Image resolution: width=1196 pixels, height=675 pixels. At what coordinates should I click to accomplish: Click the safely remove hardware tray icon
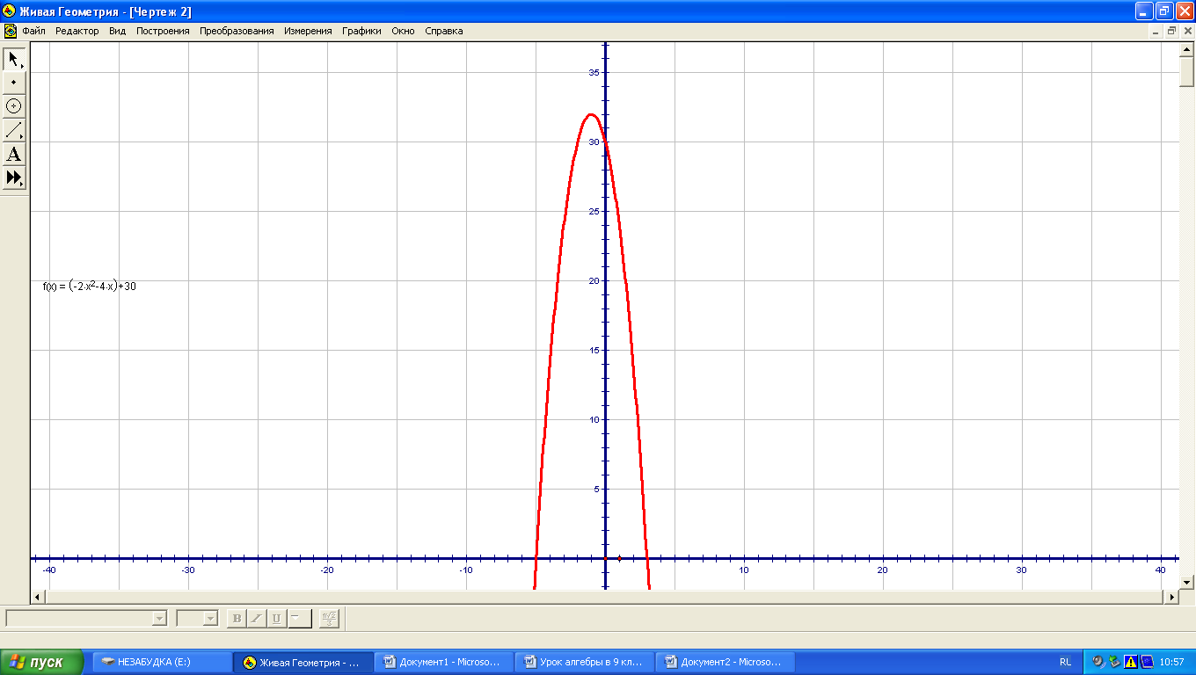1114,662
